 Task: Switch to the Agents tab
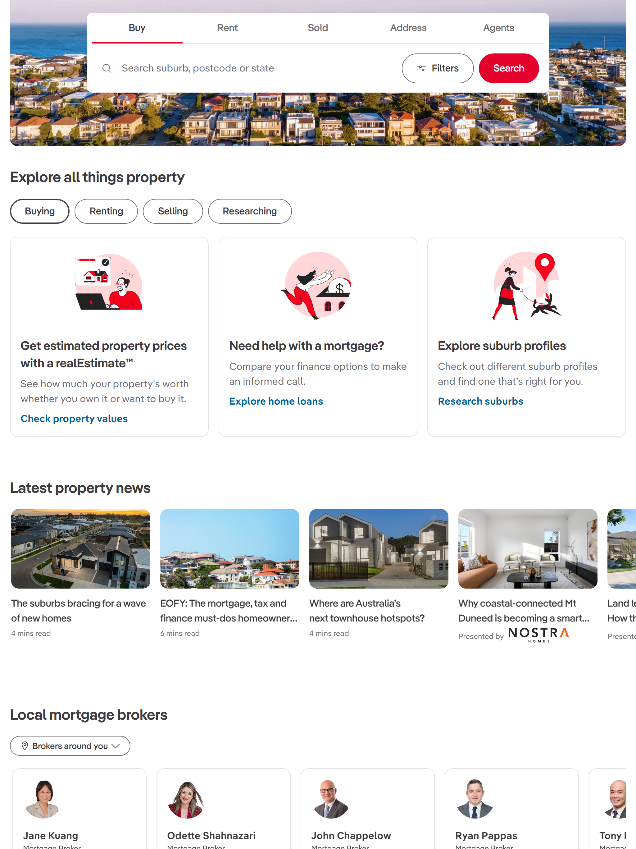[499, 28]
